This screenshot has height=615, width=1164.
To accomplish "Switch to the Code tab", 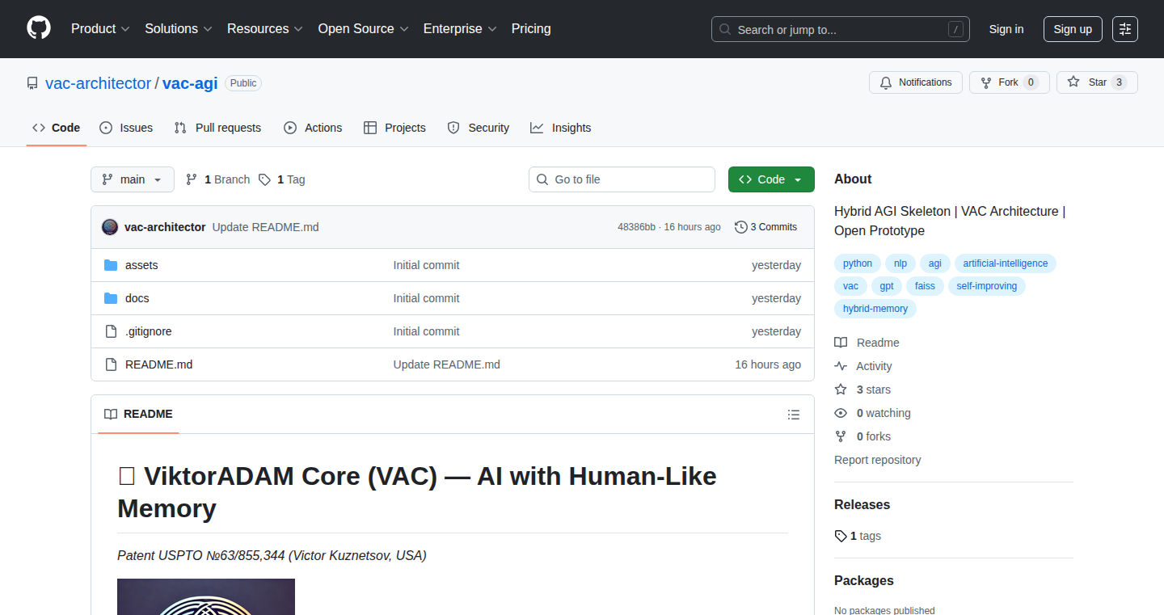I will coord(57,128).
